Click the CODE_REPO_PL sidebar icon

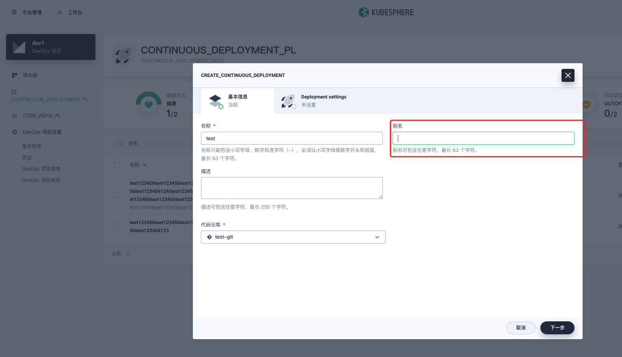click(x=15, y=116)
